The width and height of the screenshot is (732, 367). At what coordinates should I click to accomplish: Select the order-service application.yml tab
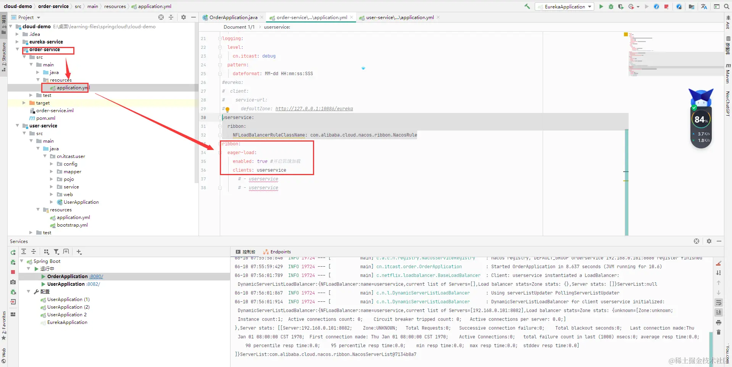pos(311,17)
